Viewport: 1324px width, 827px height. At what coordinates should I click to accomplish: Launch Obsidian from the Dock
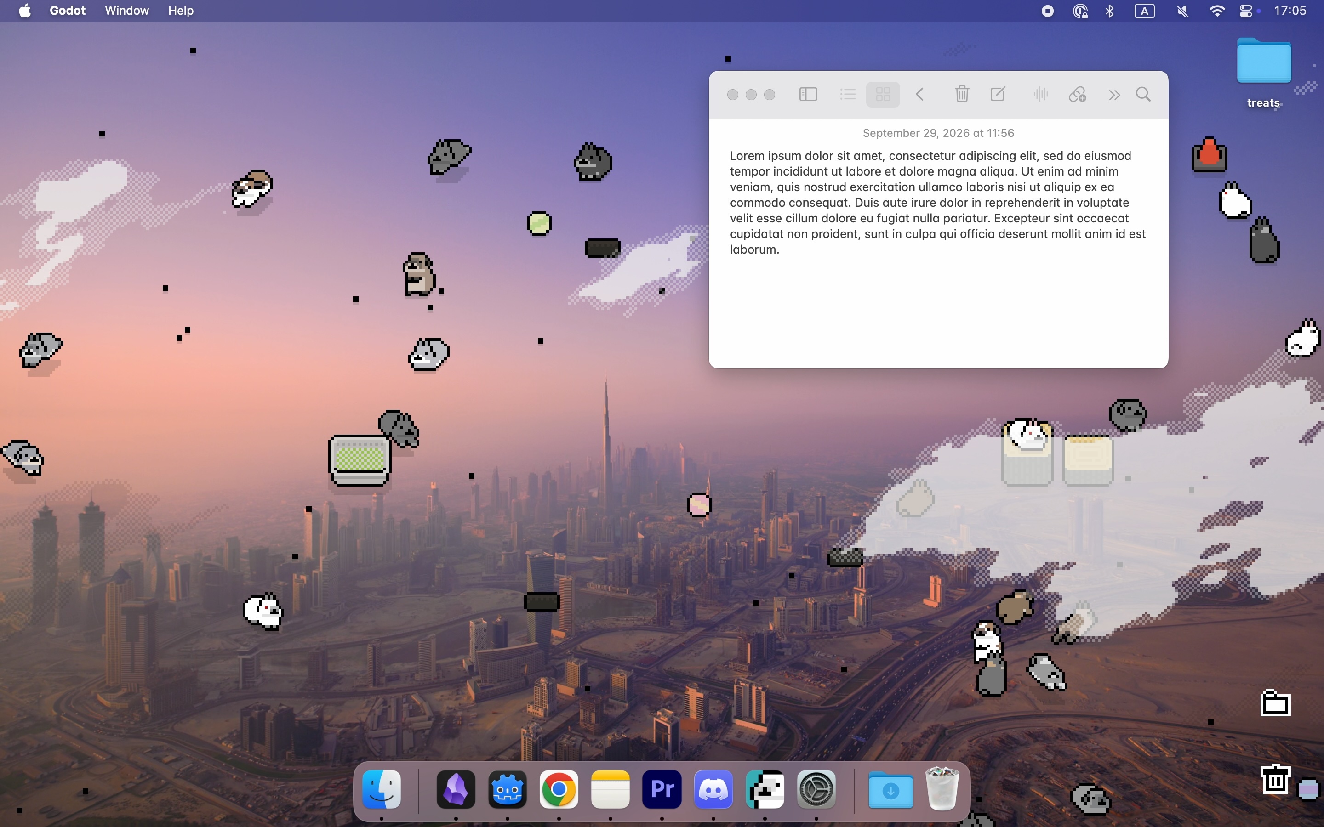pyautogui.click(x=456, y=789)
